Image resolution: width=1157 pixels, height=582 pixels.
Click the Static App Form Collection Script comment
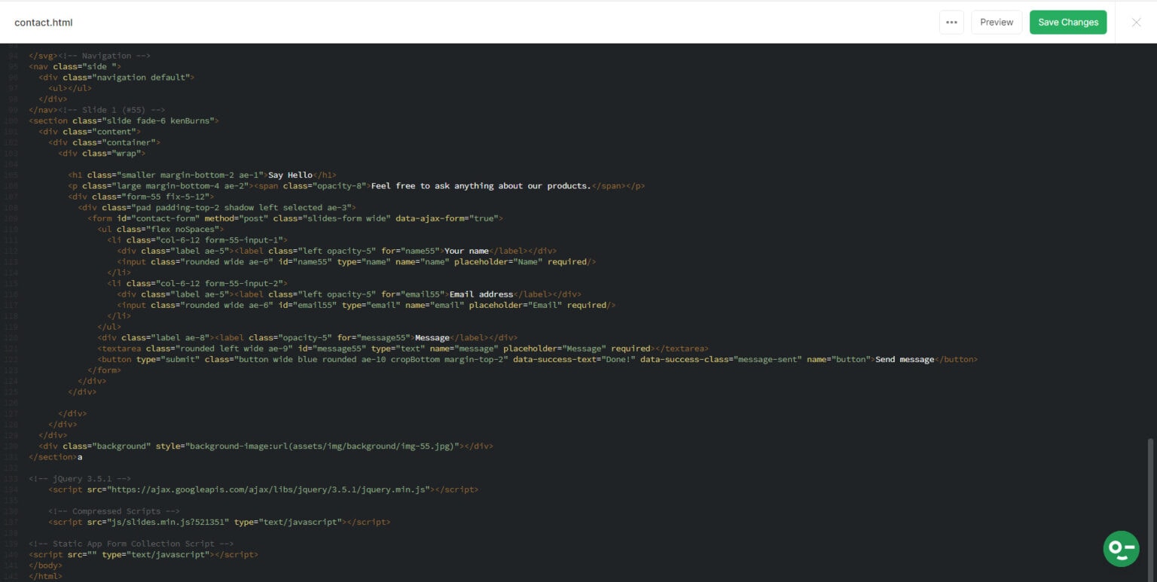(x=130, y=544)
